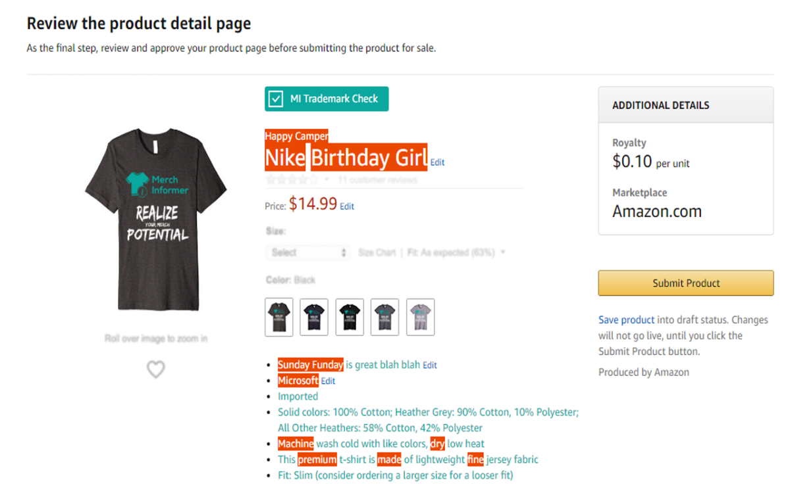Select the first dark heather shirt color swatch
Viewport: 790px width, 493px height.
(x=279, y=317)
